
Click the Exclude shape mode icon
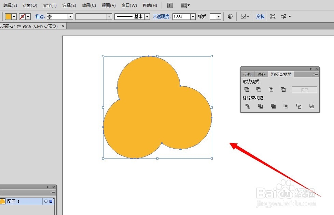pos(283,89)
